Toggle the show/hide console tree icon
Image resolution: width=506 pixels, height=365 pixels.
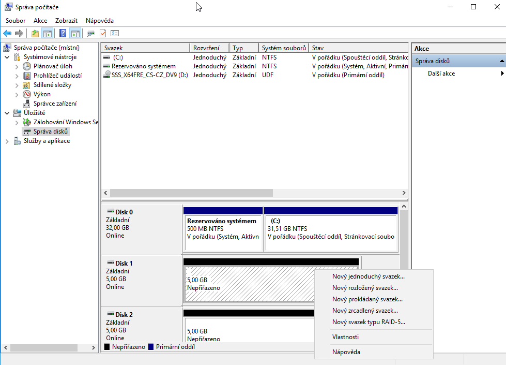(x=47, y=33)
